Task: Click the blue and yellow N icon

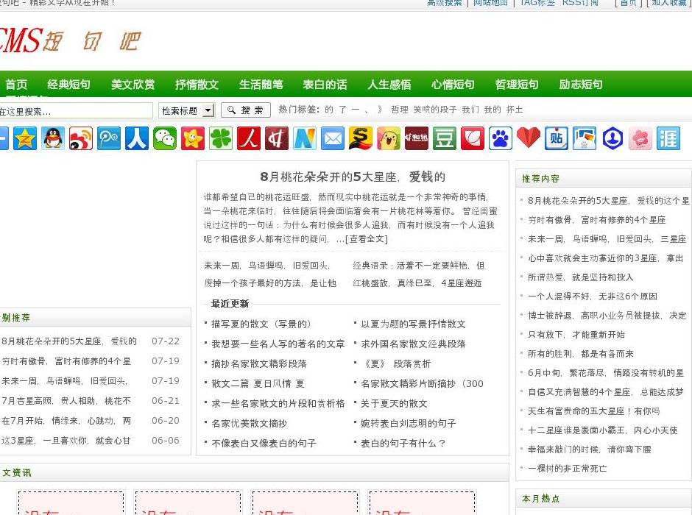Action: pos(305,138)
